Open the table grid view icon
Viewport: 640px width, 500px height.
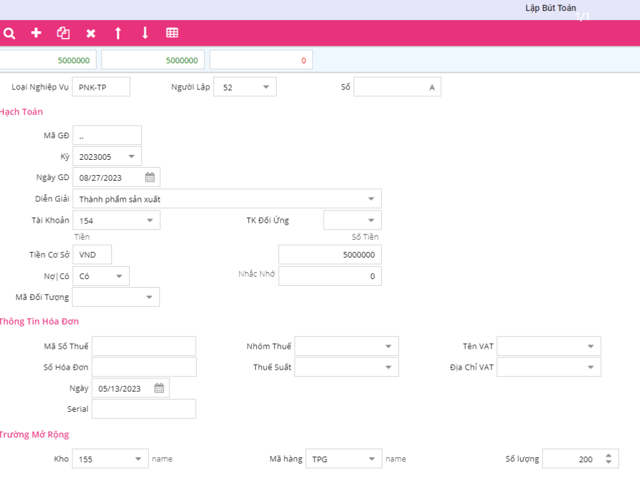click(173, 33)
